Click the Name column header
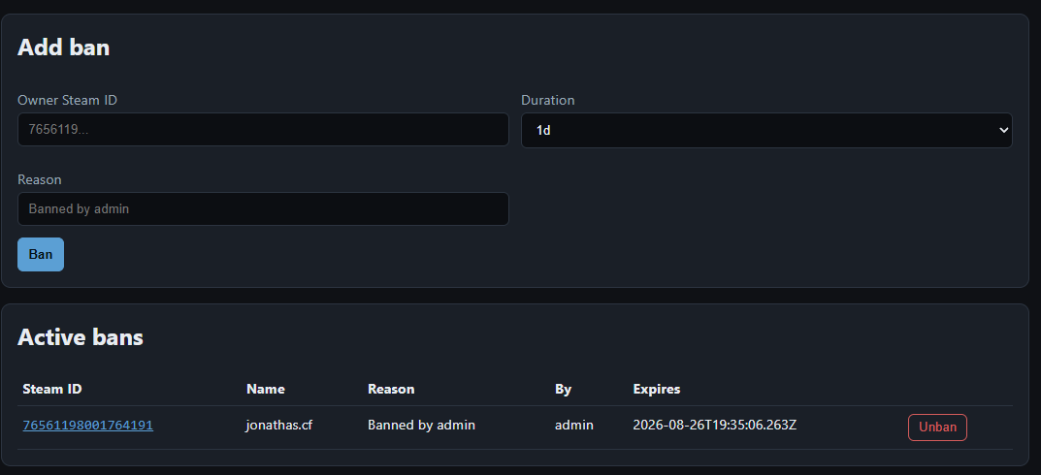Image resolution: width=1041 pixels, height=475 pixels. [266, 389]
